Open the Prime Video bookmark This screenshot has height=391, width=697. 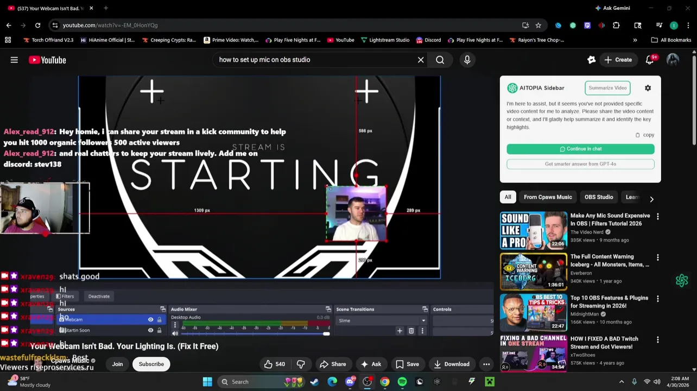coord(231,40)
